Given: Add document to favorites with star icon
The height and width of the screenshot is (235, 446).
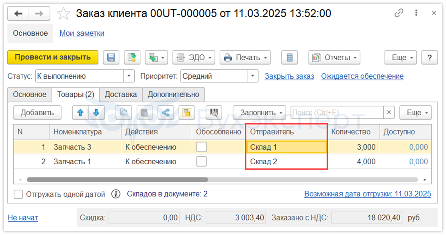Looking at the screenshot, I should tap(63, 14).
